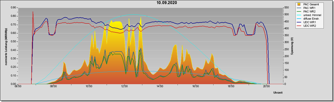Click the chart title 10.09.2020
334x102 pixels.
[x=167, y=3]
